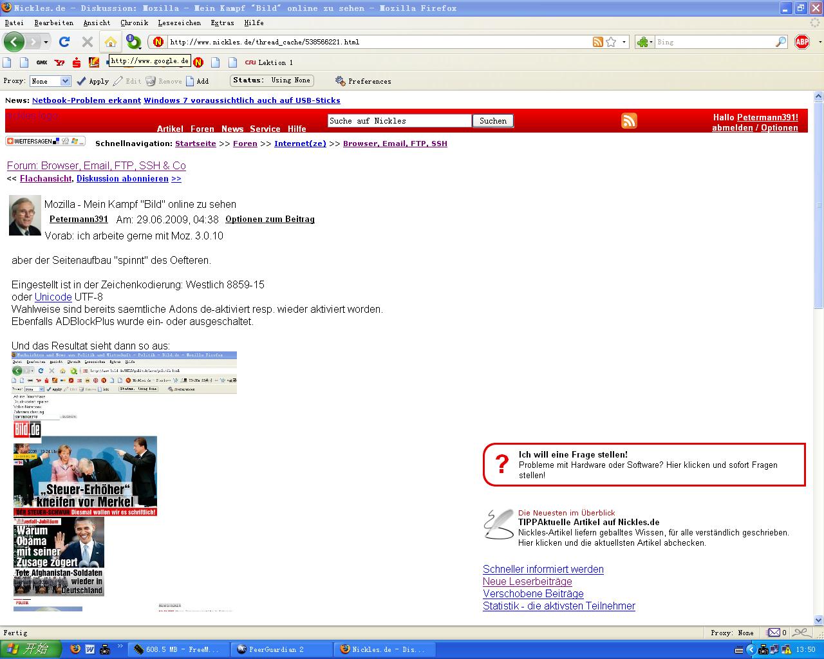This screenshot has width=824, height=659.
Task: Switch to PeerGuardian 2 taskbar button
Action: [x=281, y=649]
